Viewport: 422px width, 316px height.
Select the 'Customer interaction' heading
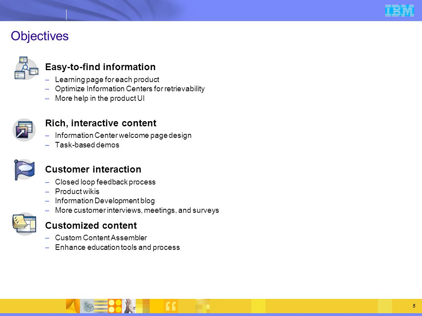[x=93, y=169]
